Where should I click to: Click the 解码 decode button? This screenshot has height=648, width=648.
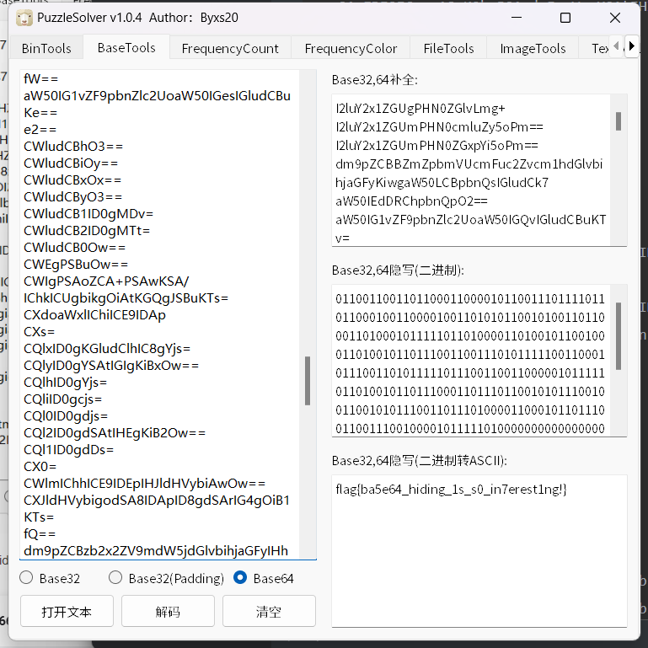(x=168, y=612)
